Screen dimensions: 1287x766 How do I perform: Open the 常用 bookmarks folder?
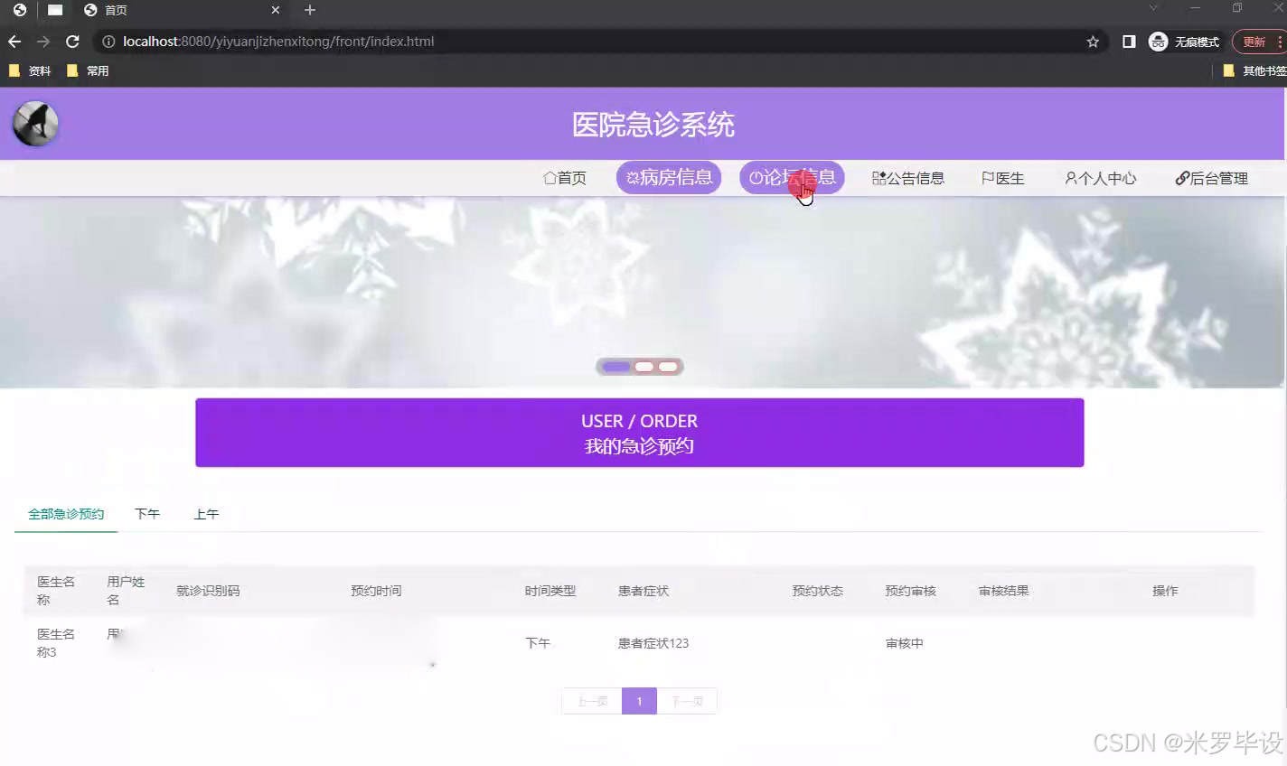[x=89, y=70]
